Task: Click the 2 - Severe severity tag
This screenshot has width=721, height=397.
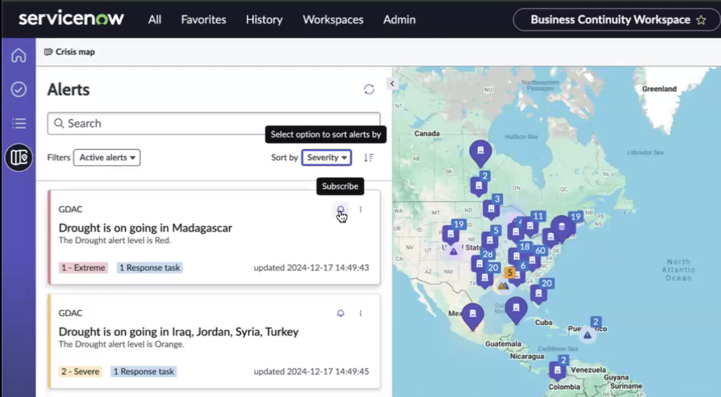Action: [x=80, y=372]
